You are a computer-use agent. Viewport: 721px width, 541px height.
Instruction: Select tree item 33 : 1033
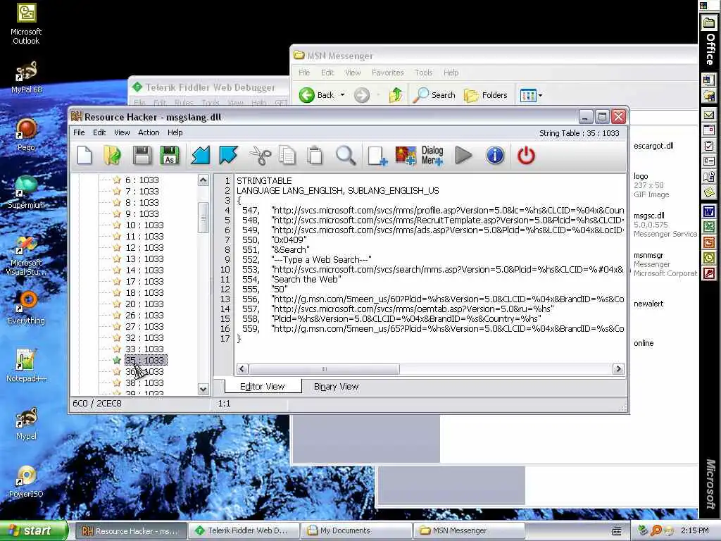pos(144,349)
